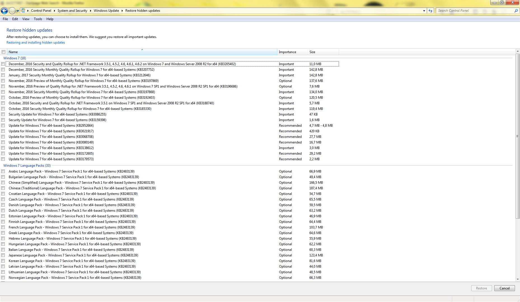
Task: Select Korean Language Pack row
Action: [x=170, y=261]
